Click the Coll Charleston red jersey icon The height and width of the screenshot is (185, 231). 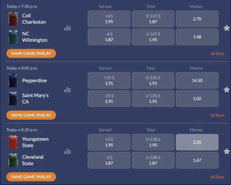tap(13, 19)
